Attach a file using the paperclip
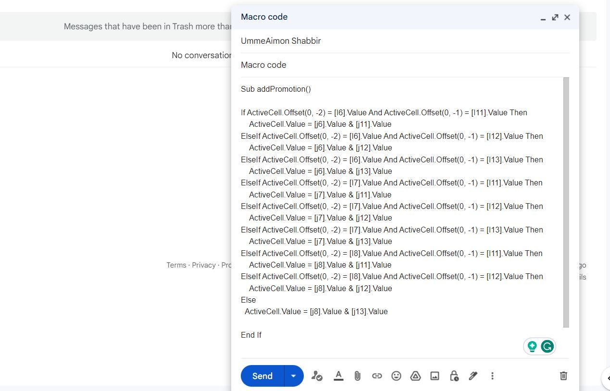The image size is (610, 391). click(x=357, y=376)
